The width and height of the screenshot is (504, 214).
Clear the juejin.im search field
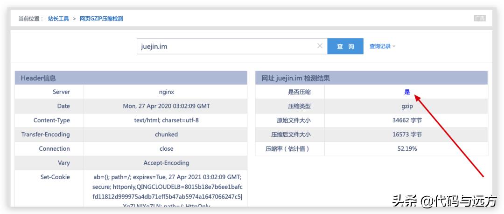point(320,46)
